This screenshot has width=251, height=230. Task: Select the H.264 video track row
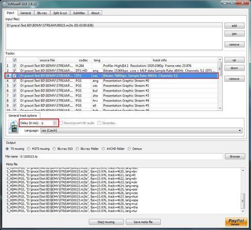(112, 65)
